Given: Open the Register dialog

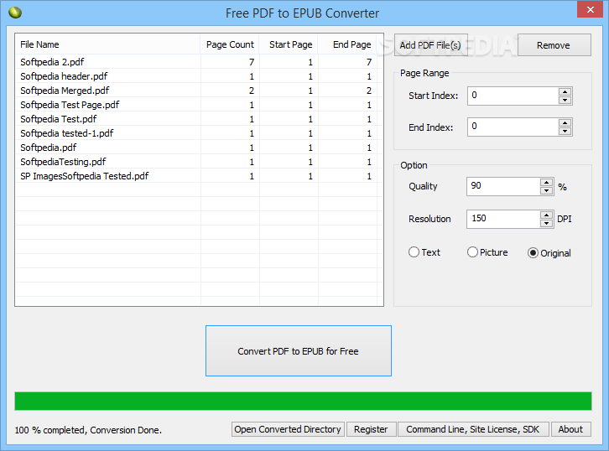Looking at the screenshot, I should (x=371, y=429).
